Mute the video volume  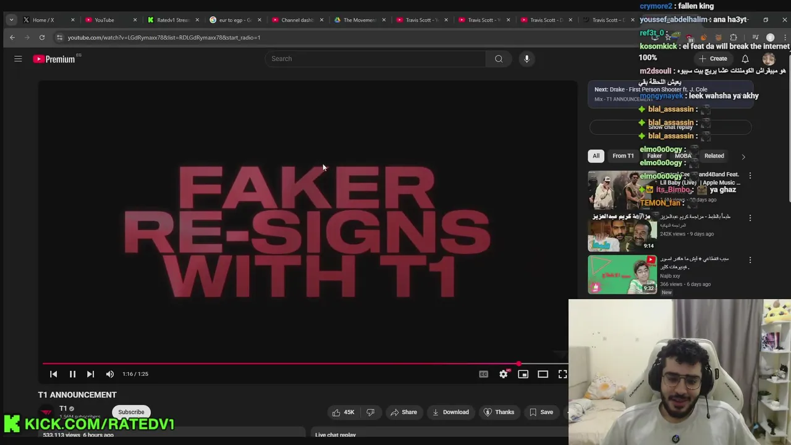(x=110, y=374)
